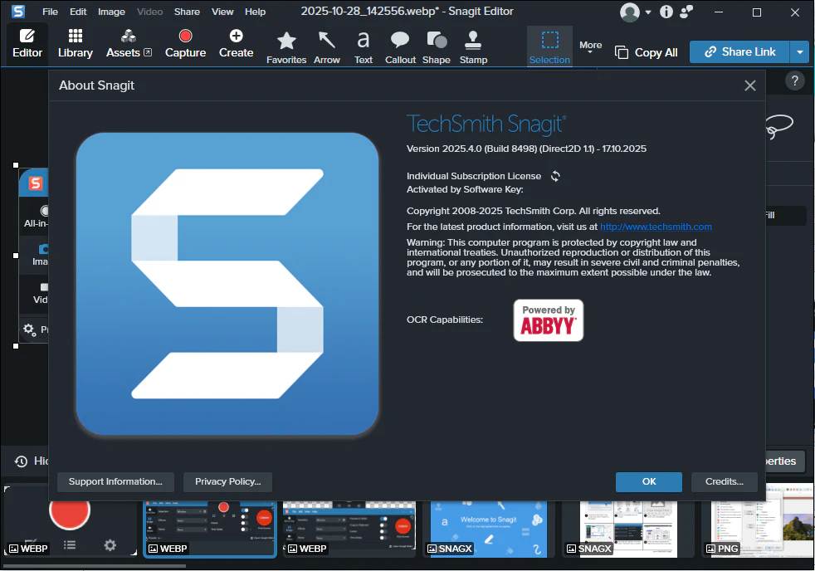Viewport: 815px width, 571px height.
Task: Click the refresh license icon
Action: pyautogui.click(x=556, y=176)
